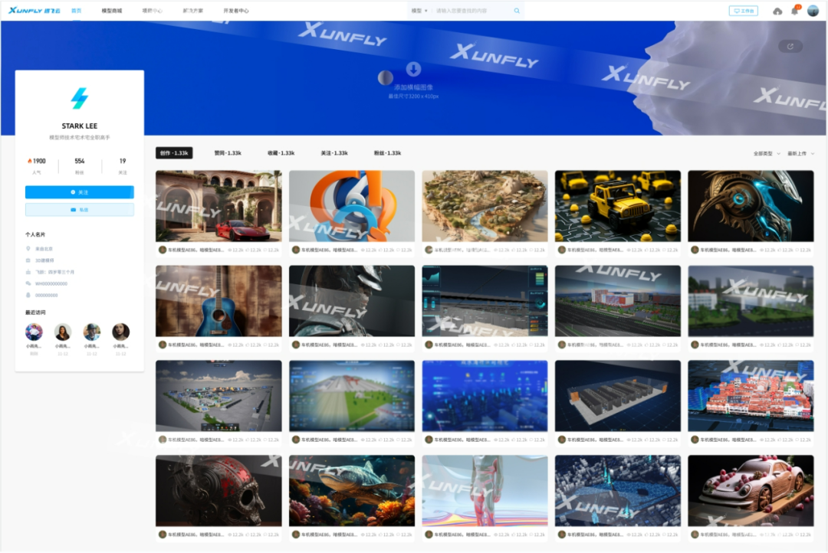Open the recent visitor wearing a hat
The height and width of the screenshot is (553, 828).
pos(92,332)
